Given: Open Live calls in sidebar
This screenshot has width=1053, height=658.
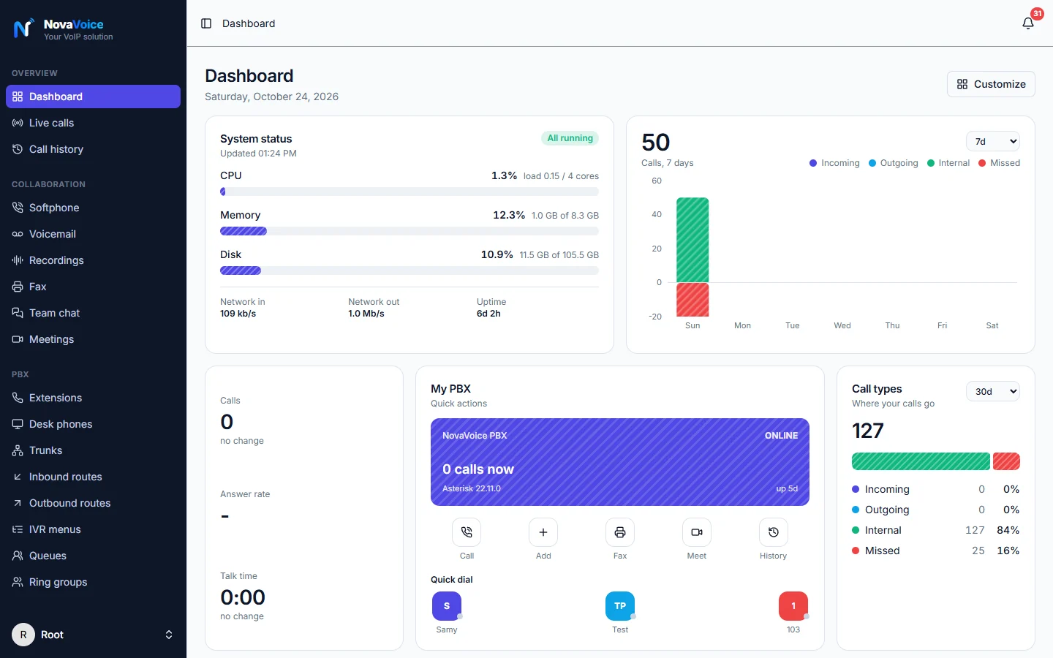Looking at the screenshot, I should (x=93, y=123).
